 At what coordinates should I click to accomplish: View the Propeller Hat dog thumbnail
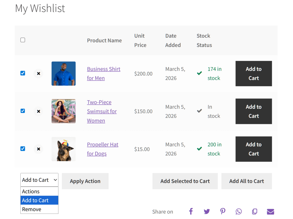[x=63, y=149]
